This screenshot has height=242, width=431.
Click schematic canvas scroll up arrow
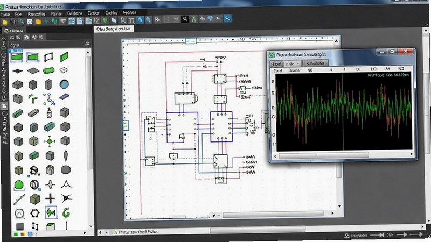[x=336, y=41]
